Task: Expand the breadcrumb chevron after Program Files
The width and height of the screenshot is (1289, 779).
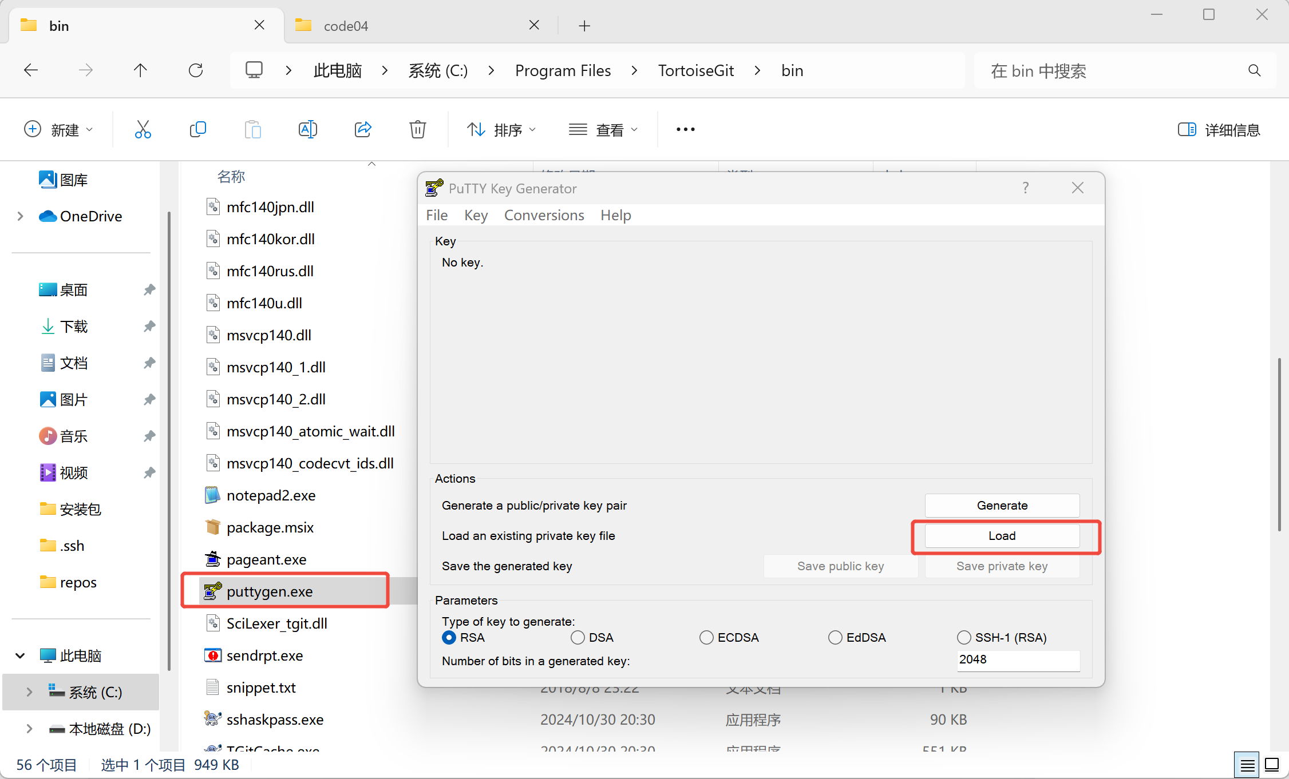Action: (x=634, y=70)
